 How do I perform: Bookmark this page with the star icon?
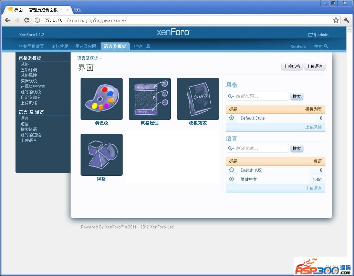[x=336, y=20]
